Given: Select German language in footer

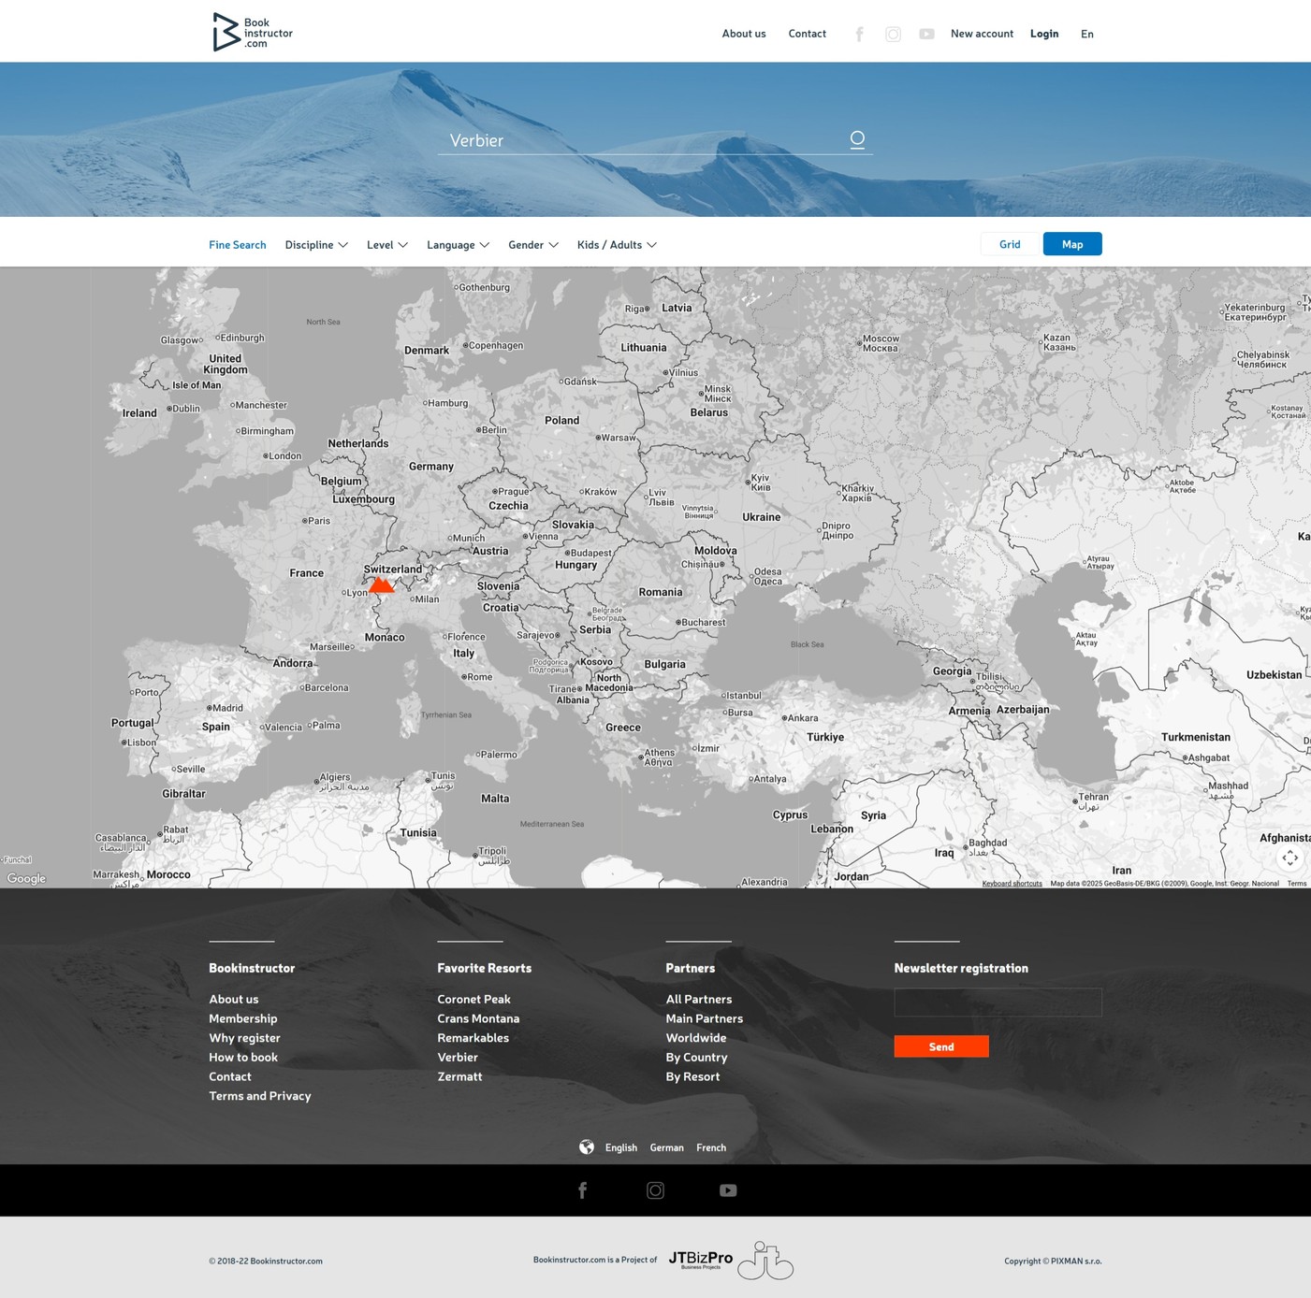Looking at the screenshot, I should click(x=666, y=1147).
